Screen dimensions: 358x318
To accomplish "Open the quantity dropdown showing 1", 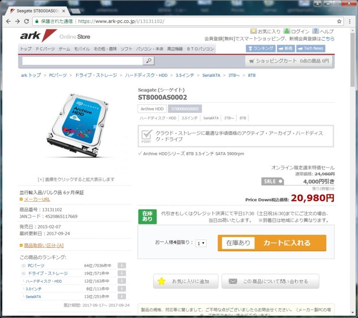I will (201, 243).
